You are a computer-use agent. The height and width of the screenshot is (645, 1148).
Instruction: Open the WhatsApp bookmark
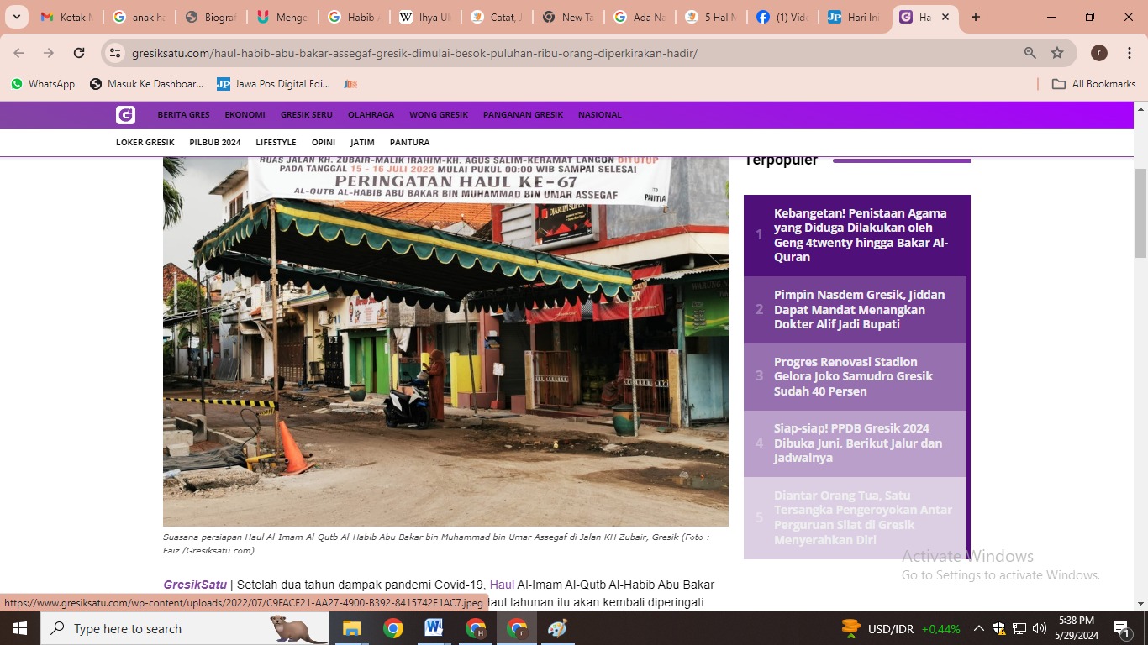43,84
